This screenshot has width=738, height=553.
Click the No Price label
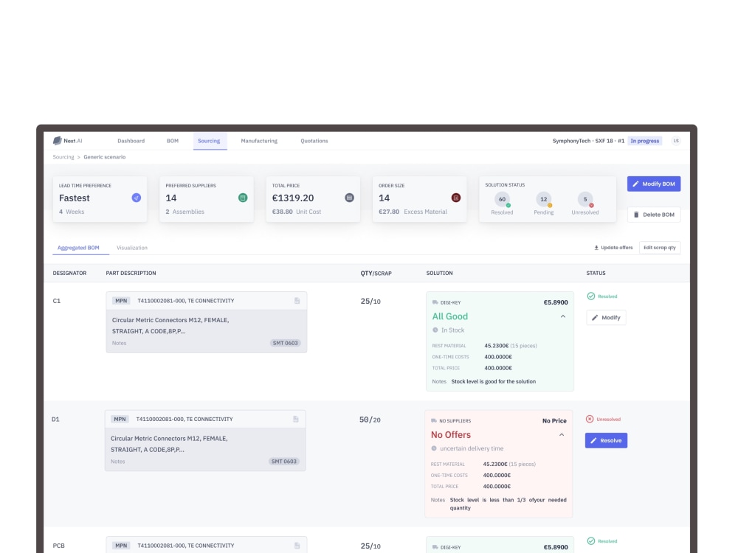pos(554,421)
